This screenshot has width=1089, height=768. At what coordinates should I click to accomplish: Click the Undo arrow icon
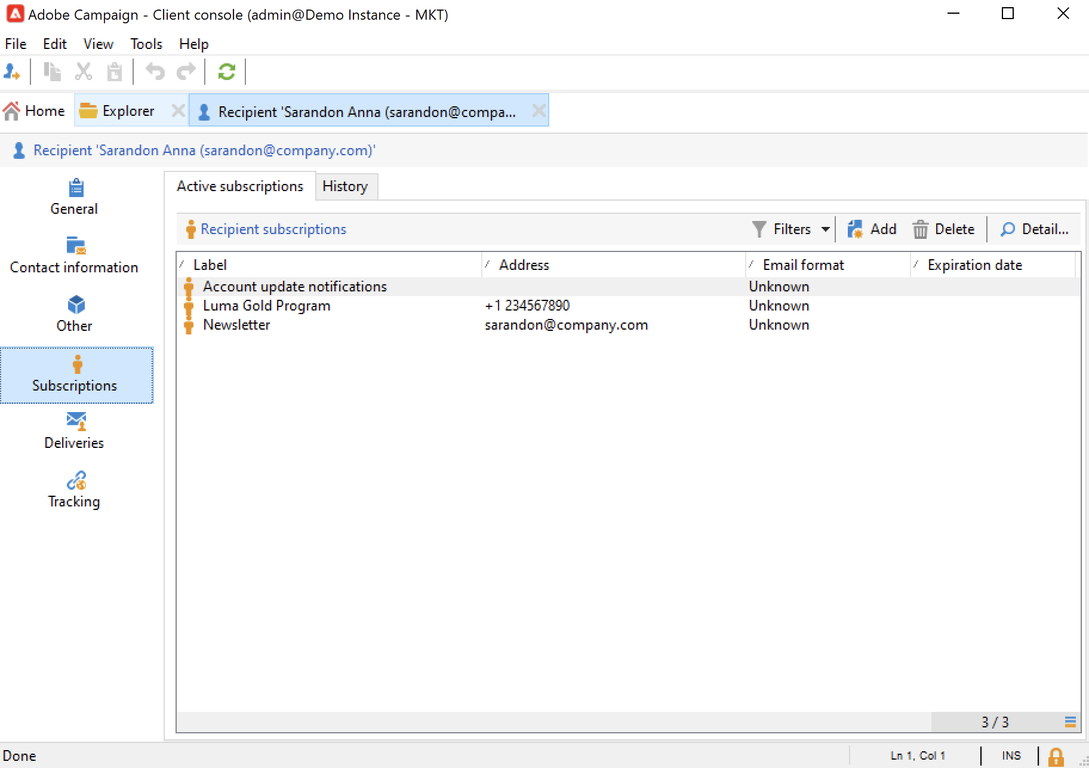point(155,72)
